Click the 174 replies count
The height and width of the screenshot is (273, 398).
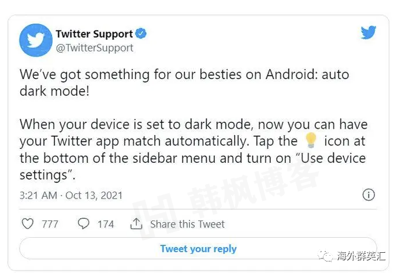click(106, 224)
